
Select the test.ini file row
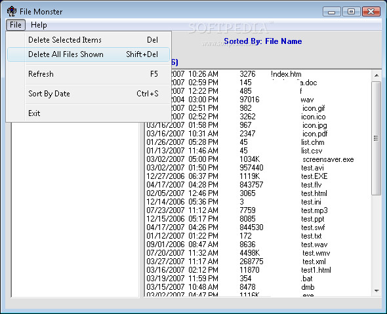tap(258, 202)
